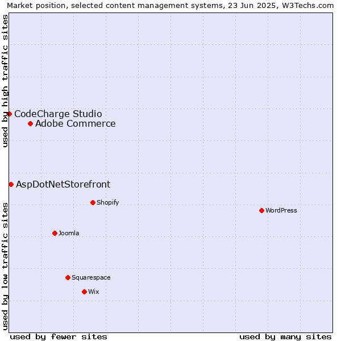
Task: Click 'used by low traffic sites' axis label
Action: point(5,267)
